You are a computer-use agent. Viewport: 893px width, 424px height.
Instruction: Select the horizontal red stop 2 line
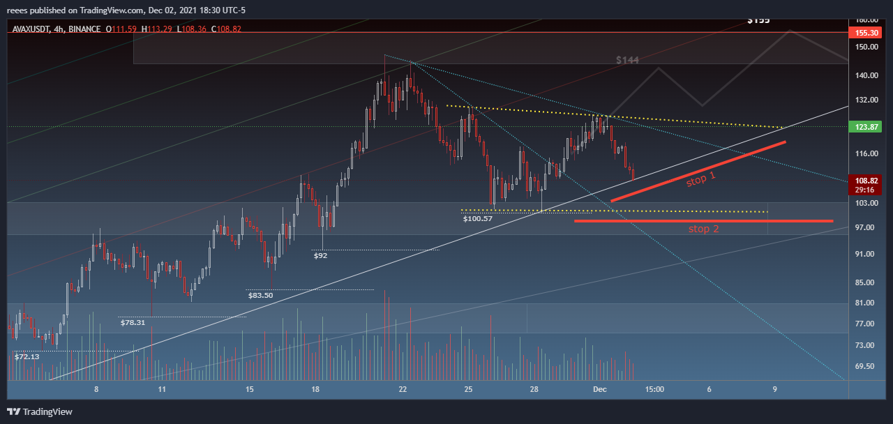(x=703, y=221)
